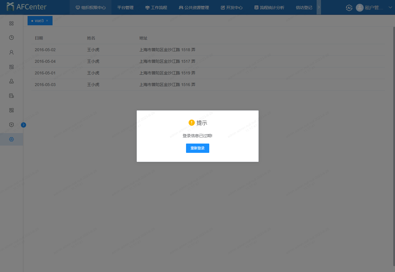Expand the sidebar with the blue arrow
This screenshot has width=395, height=272.
24,125
